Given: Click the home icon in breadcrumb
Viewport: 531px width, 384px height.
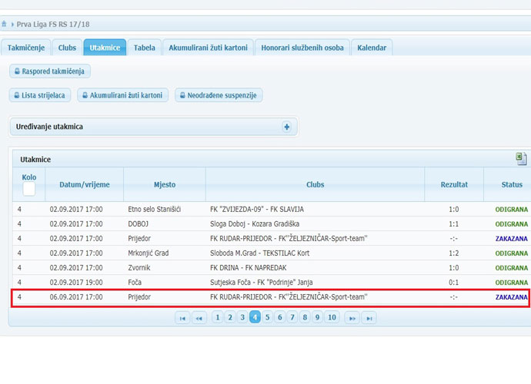Looking at the screenshot, I should 5,25.
